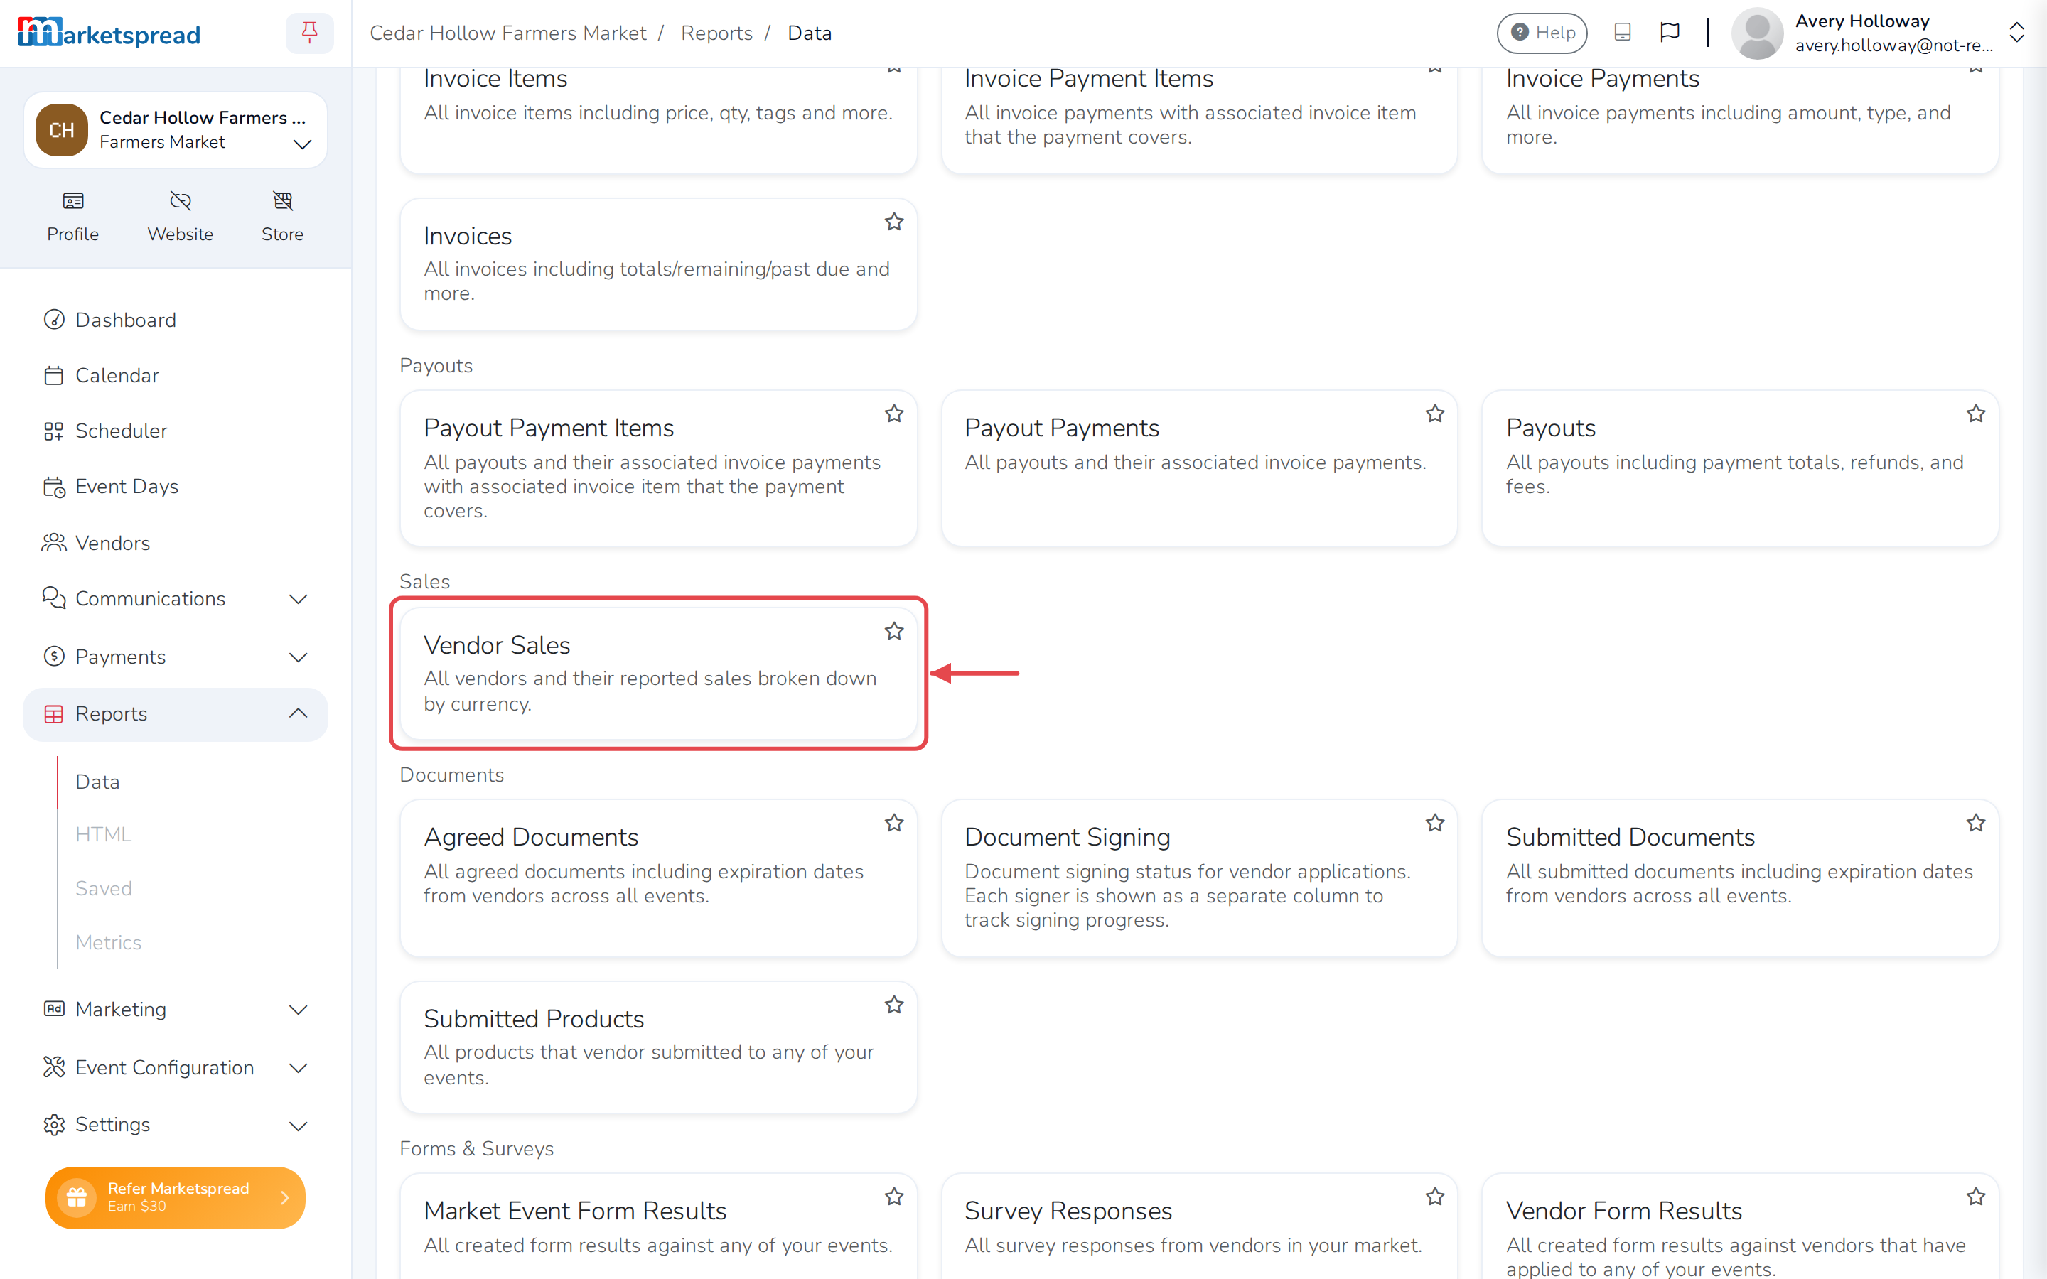This screenshot has width=2047, height=1279.
Task: Expand the Settings menu chevron
Action: tap(298, 1126)
